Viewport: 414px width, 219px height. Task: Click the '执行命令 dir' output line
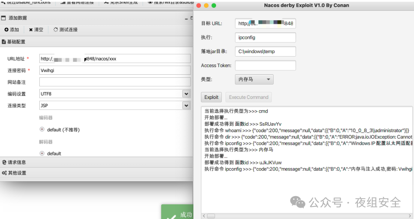pyautogui.click(x=308, y=136)
